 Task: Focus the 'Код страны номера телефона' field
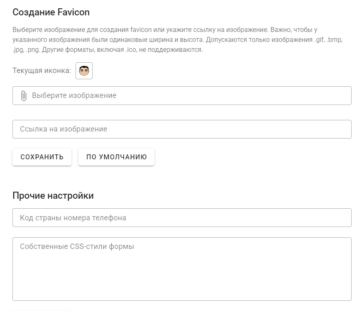[182, 217]
